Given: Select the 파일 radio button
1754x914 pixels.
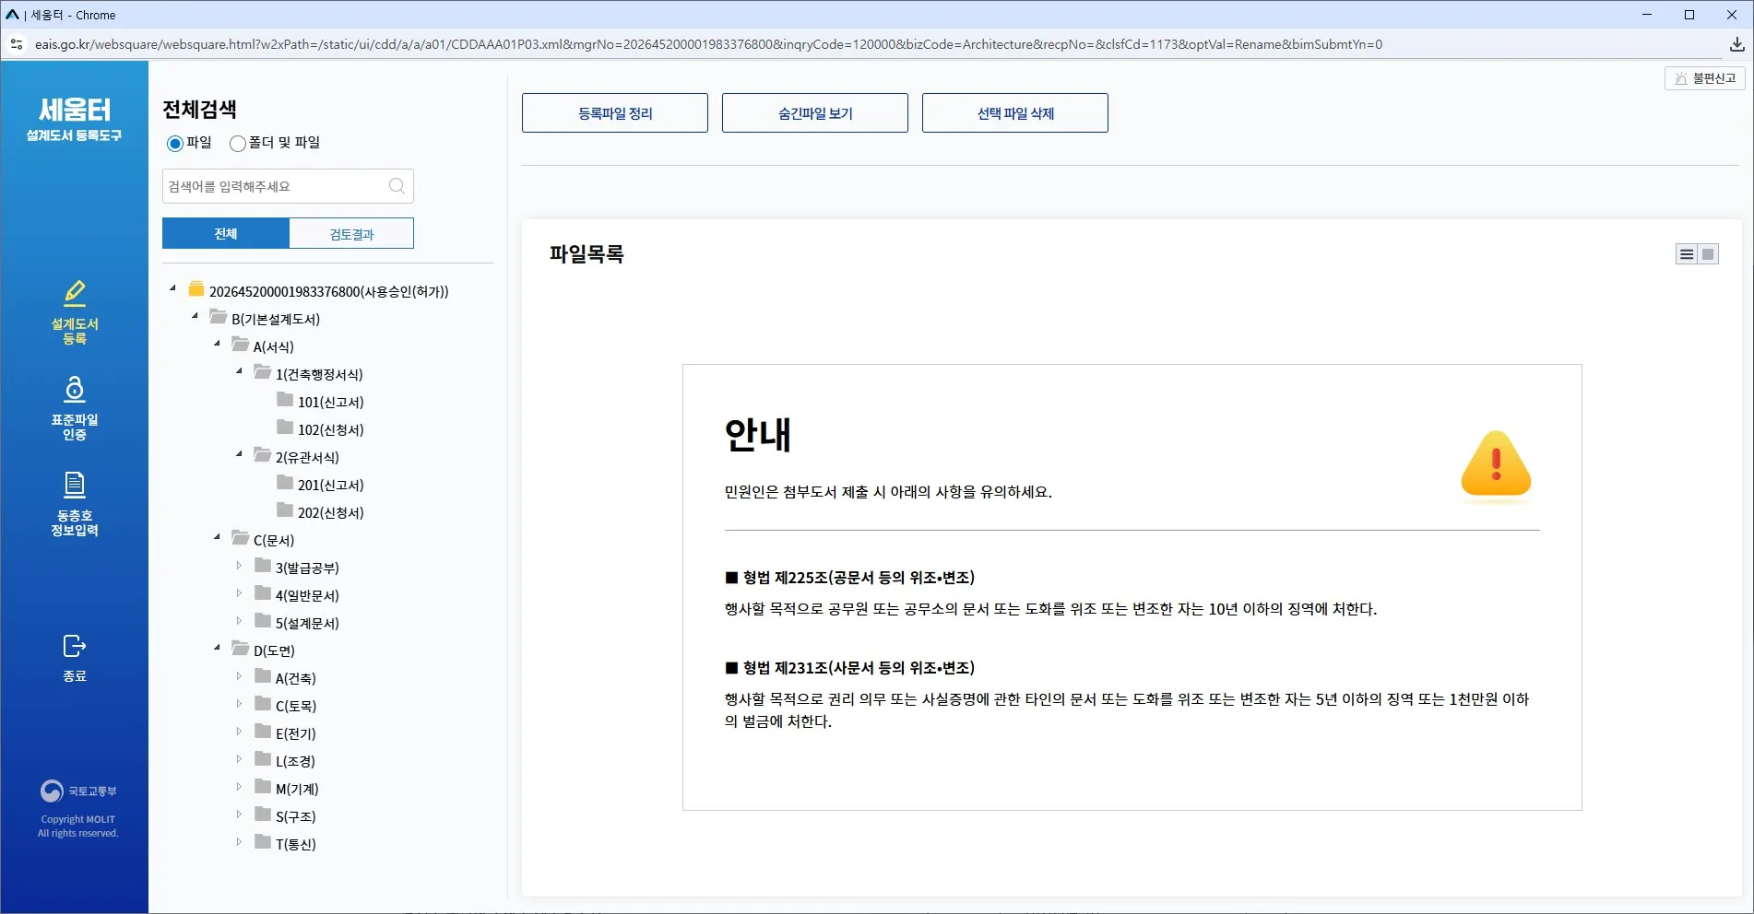Looking at the screenshot, I should click(175, 143).
